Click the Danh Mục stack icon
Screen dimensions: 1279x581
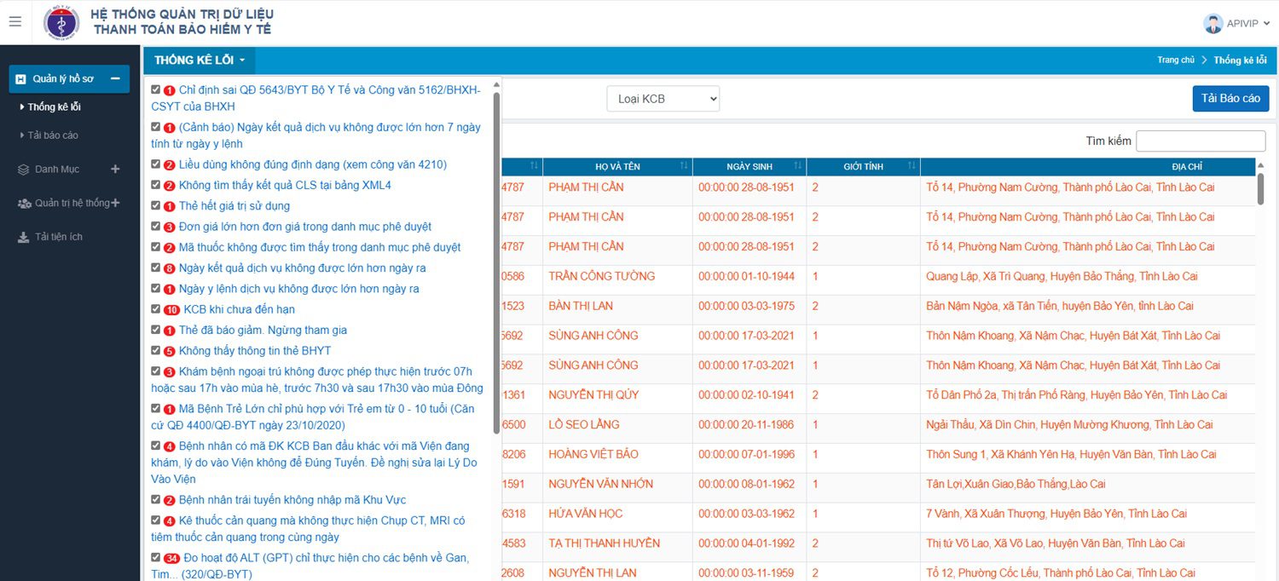point(24,170)
